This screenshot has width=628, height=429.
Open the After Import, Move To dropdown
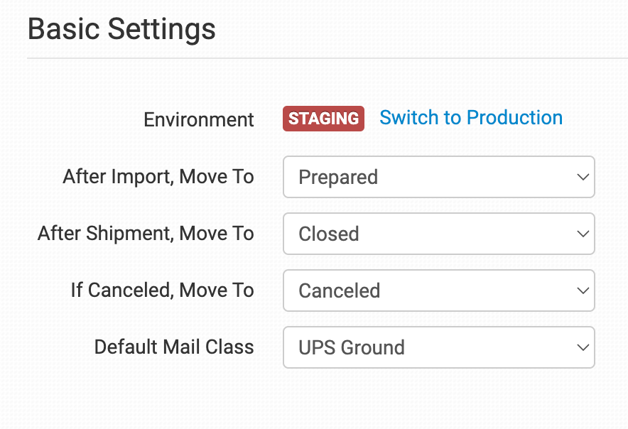pos(438,177)
